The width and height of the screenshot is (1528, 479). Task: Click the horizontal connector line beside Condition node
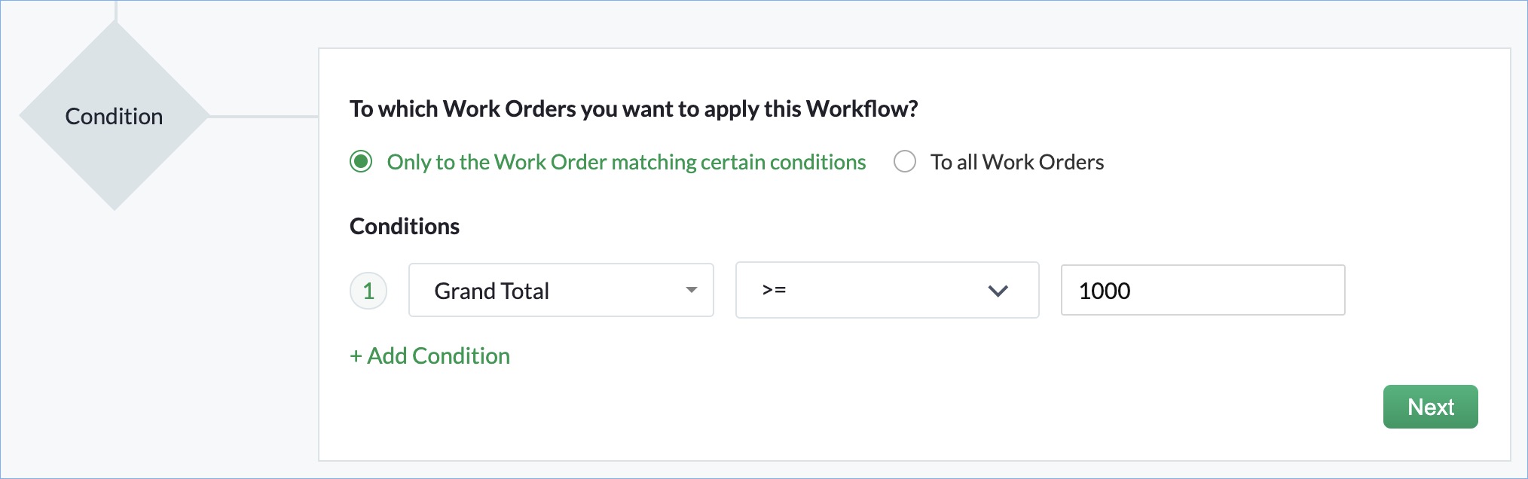264,117
